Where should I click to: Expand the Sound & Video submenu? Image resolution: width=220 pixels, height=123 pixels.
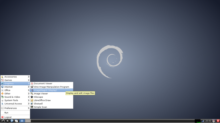15,97
